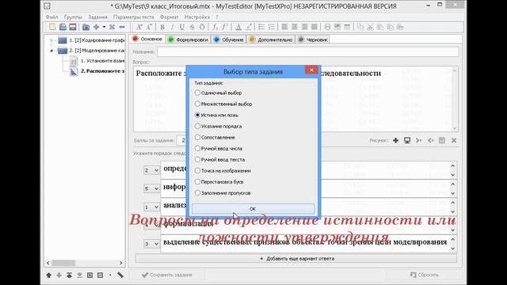Select Сопоставление task type
Image resolution: width=507 pixels, height=285 pixels.
click(215, 137)
